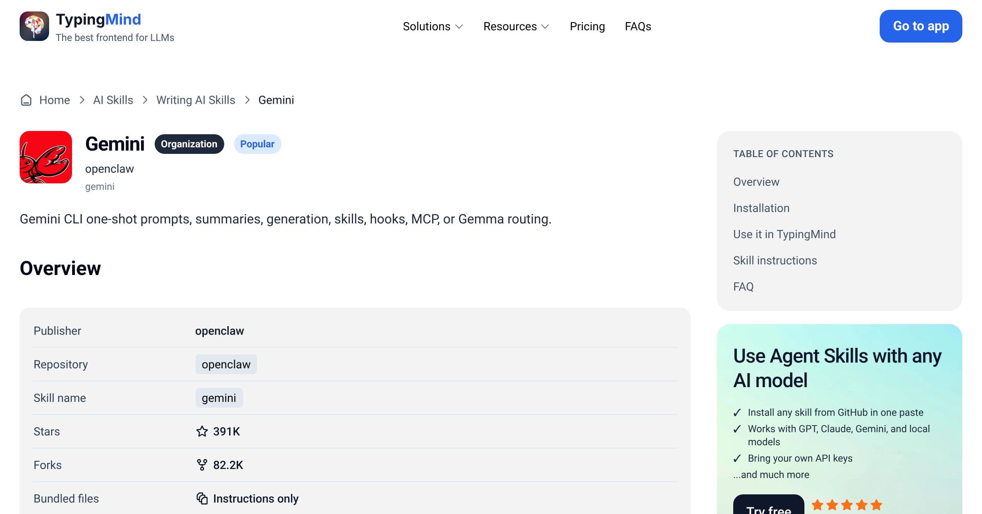
Task: Jump to FAQ in table of contents
Action: point(743,286)
